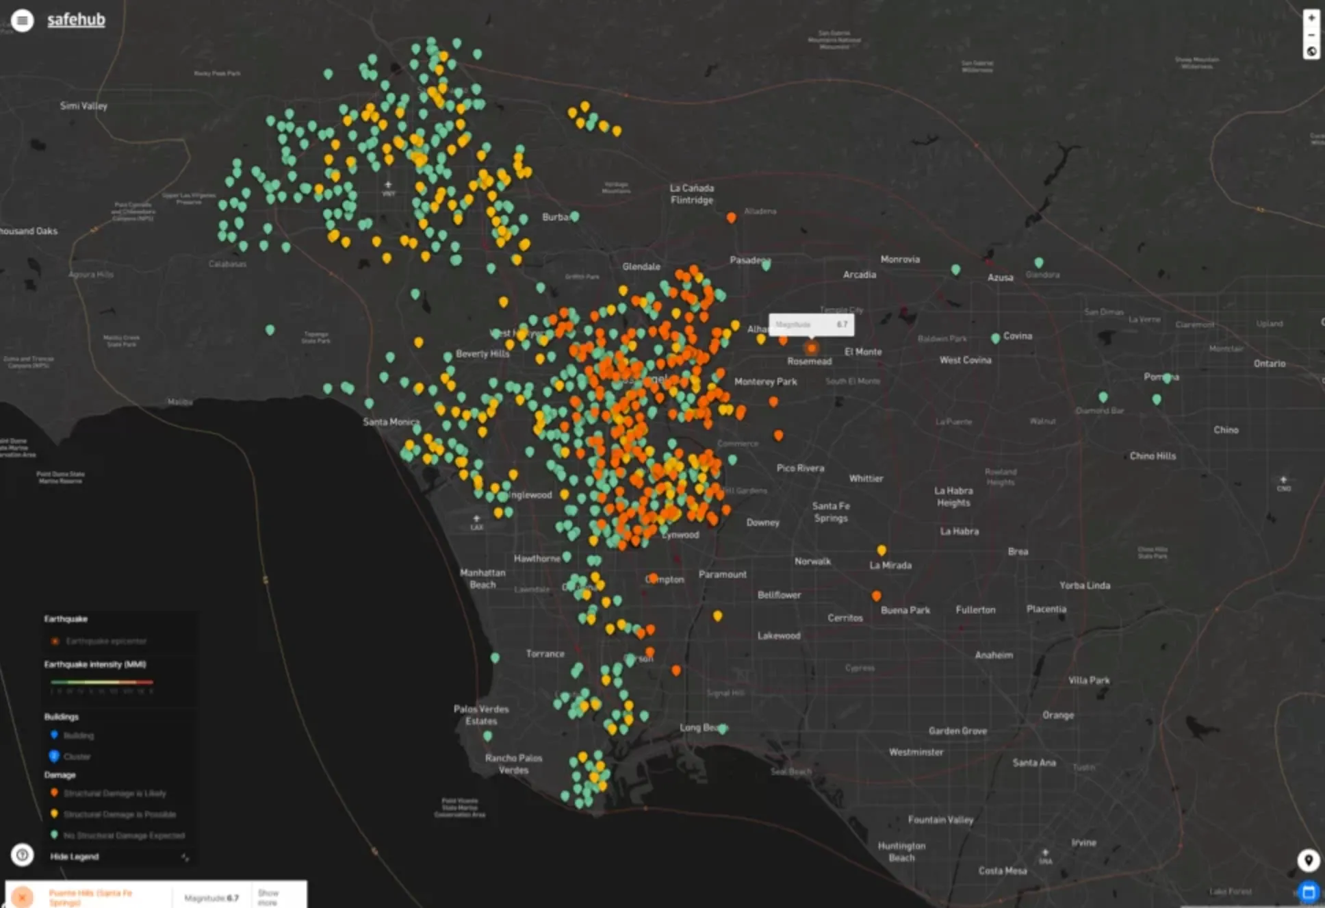Click the Torrance map label
Viewport: 1325px width, 908px height.
click(x=545, y=654)
